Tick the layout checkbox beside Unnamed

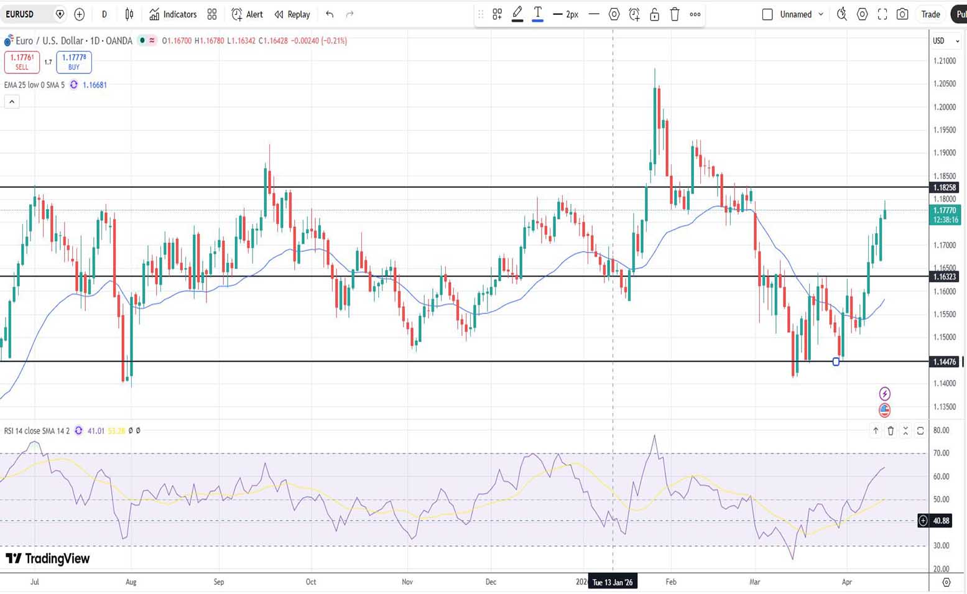tap(767, 14)
